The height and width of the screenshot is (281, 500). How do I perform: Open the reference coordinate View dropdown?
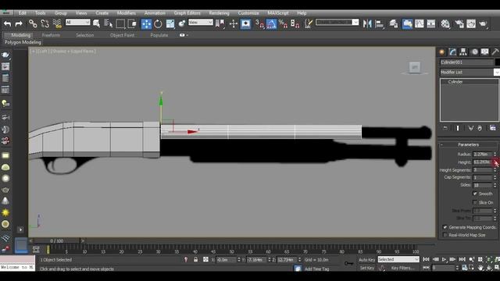(x=201, y=23)
